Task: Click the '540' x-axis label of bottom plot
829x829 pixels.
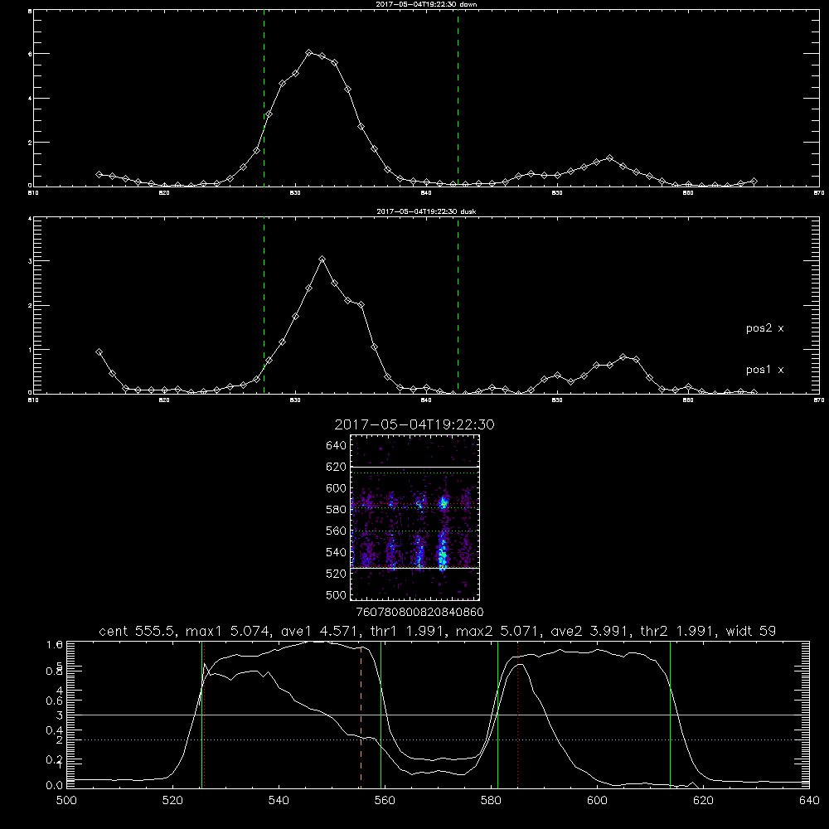Action: [279, 801]
